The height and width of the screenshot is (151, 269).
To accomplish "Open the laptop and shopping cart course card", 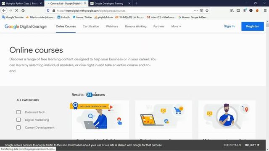I will tap(164, 120).
